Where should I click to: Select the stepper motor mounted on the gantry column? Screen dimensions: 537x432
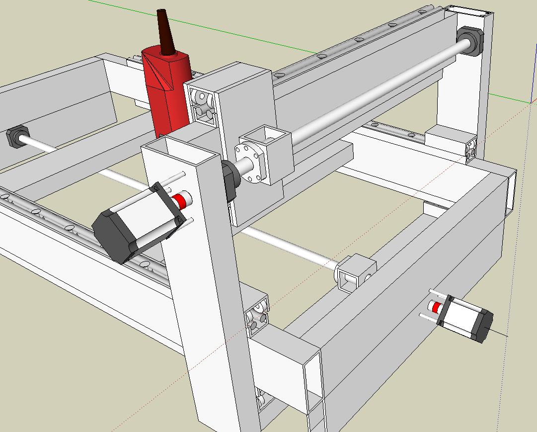point(139,223)
